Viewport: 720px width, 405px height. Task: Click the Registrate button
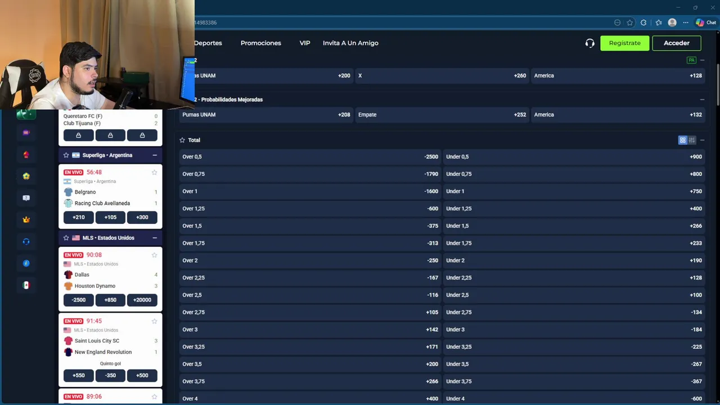click(x=624, y=43)
